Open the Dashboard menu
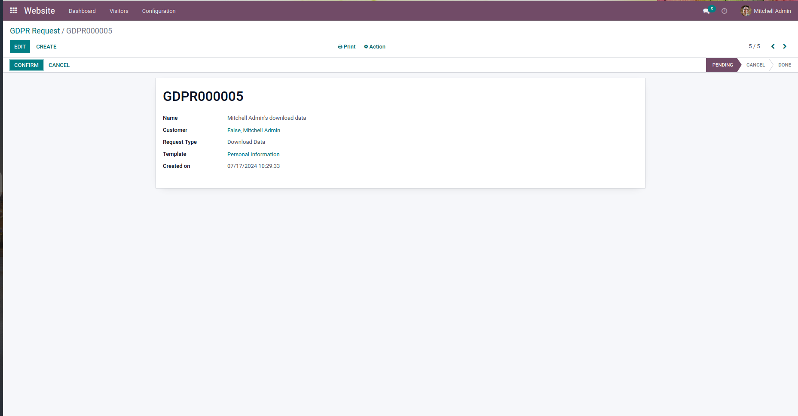This screenshot has height=416, width=798. 82,11
